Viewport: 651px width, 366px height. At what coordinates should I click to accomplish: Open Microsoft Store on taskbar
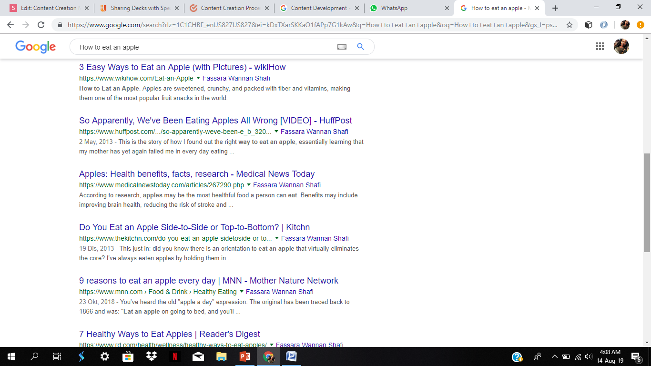[x=128, y=356]
